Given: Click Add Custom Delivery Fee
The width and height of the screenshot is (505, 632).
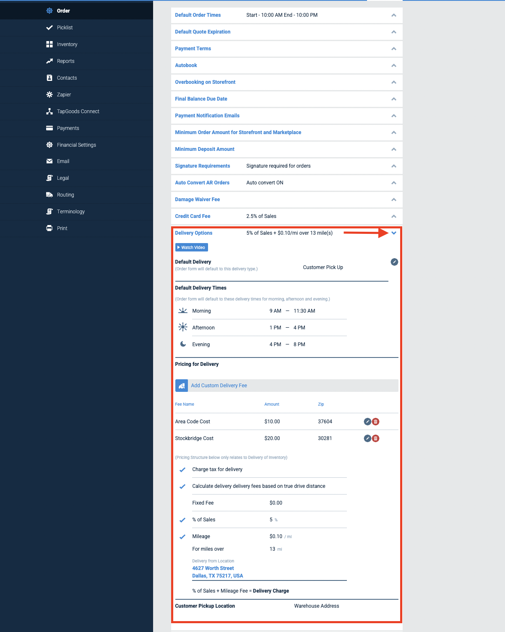Looking at the screenshot, I should point(219,385).
